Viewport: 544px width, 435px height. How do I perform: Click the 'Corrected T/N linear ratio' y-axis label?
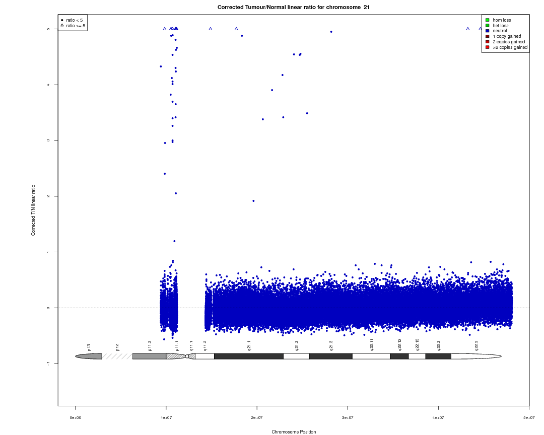[x=33, y=210]
